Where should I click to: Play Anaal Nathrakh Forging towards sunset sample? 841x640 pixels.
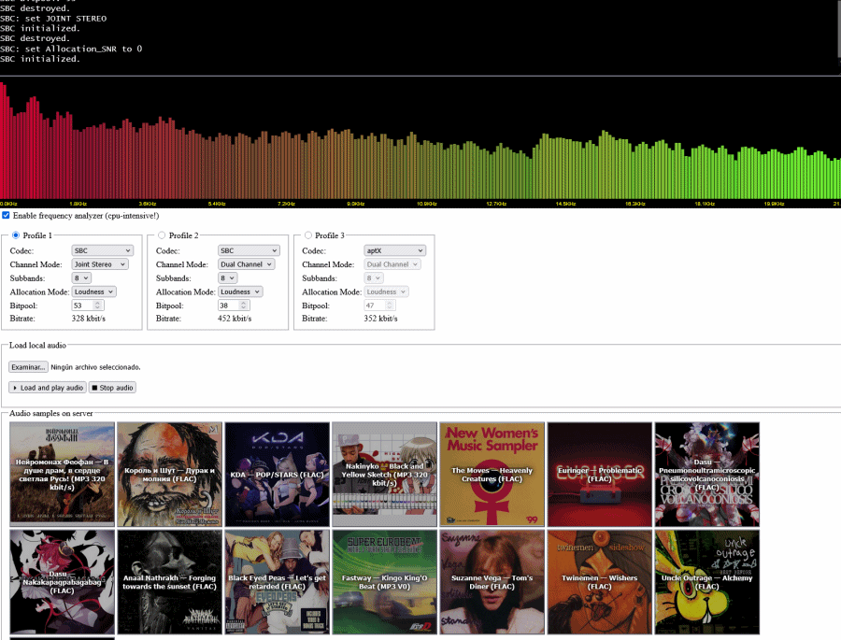click(169, 582)
